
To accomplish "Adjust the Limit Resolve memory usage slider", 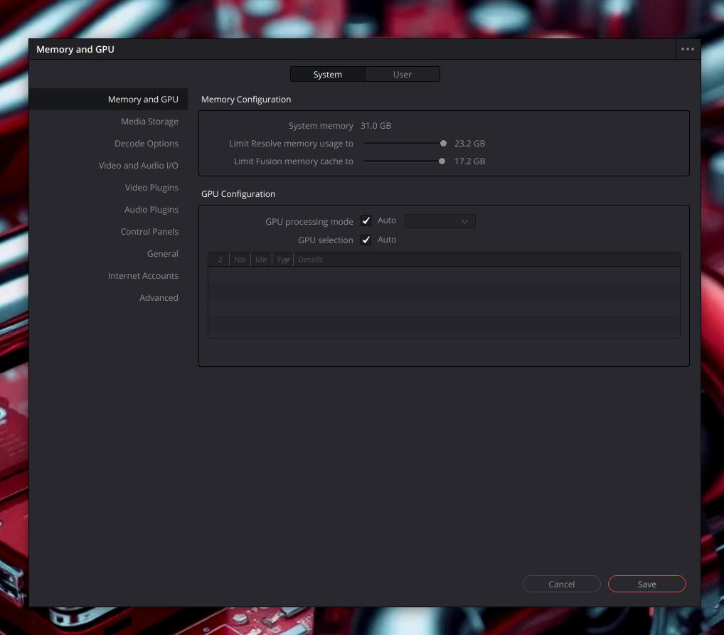I will click(x=442, y=143).
